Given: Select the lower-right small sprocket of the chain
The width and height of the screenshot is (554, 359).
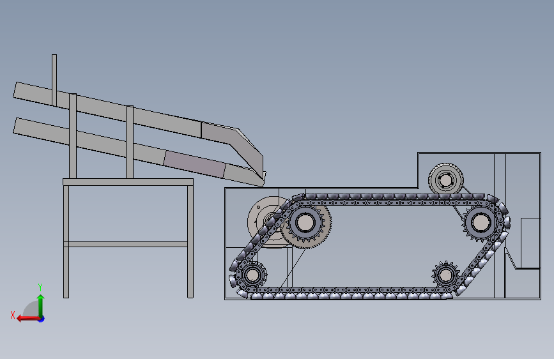Looking at the screenshot, I should (x=445, y=275).
